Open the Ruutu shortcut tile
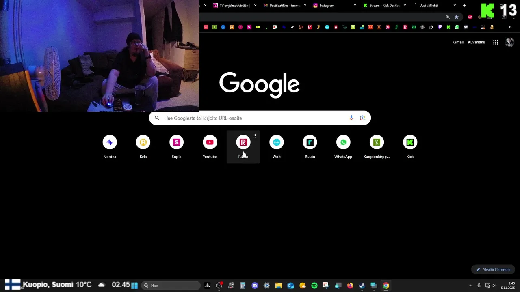 pos(310,147)
